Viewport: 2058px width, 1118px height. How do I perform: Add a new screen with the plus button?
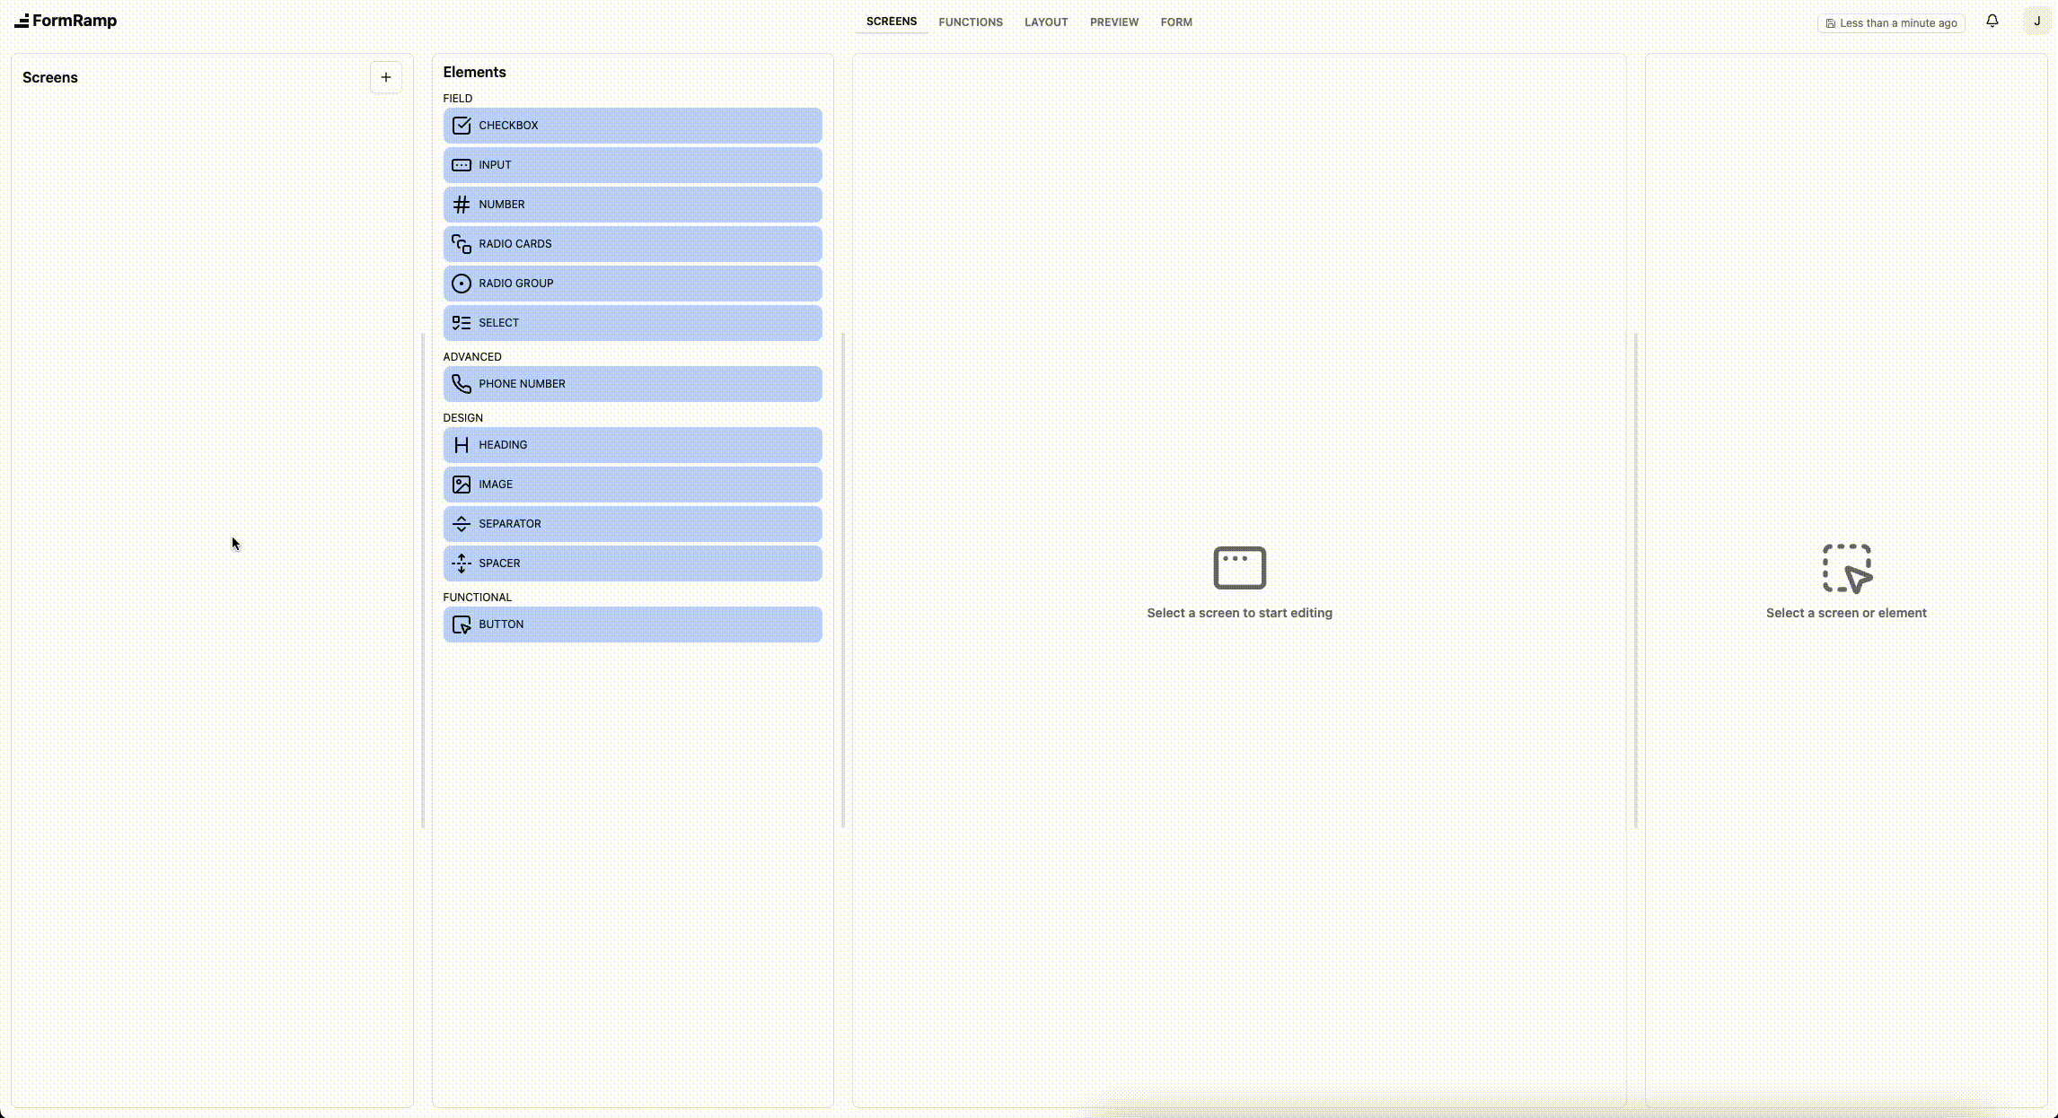(386, 77)
